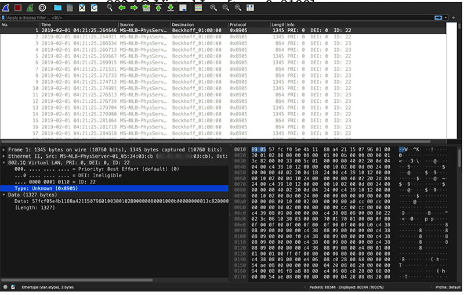464x295 pixels.
Task: Open the display filter history dropdown
Action: [x=445, y=18]
